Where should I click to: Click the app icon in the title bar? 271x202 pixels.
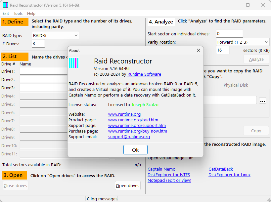[5, 5]
